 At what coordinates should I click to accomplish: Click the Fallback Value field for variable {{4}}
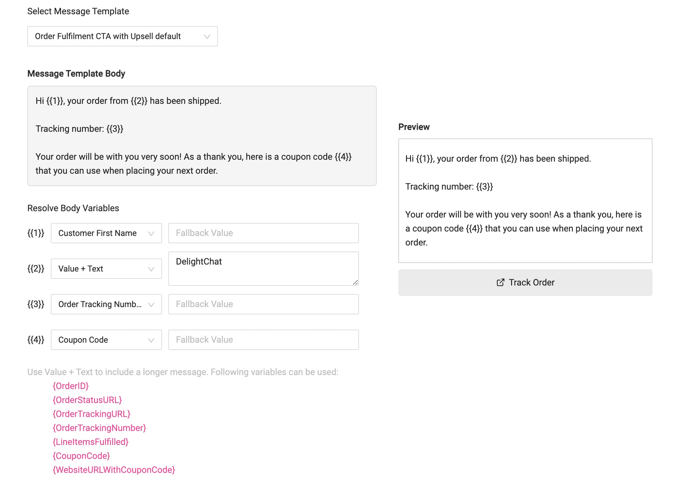263,340
